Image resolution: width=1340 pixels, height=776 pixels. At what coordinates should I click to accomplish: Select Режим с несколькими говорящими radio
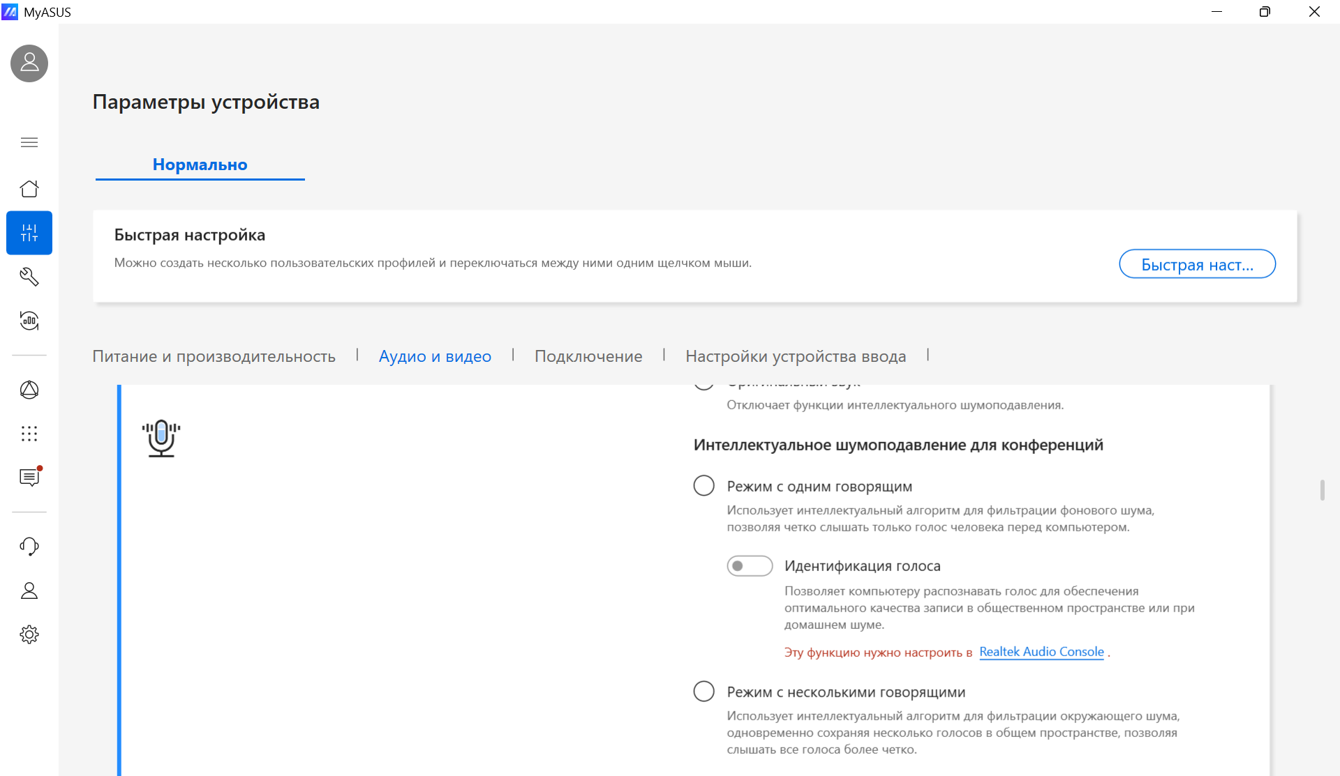pyautogui.click(x=703, y=692)
